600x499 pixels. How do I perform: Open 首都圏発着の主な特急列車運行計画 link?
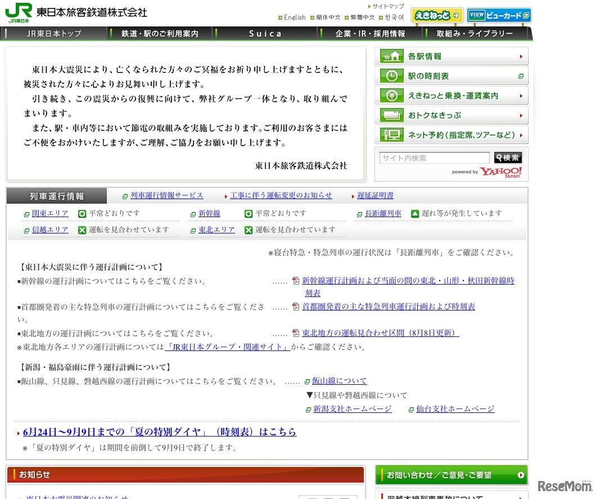point(389,307)
